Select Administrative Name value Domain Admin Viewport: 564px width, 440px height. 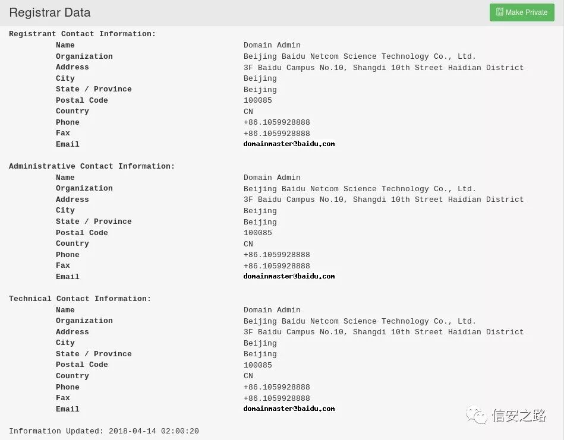click(272, 177)
